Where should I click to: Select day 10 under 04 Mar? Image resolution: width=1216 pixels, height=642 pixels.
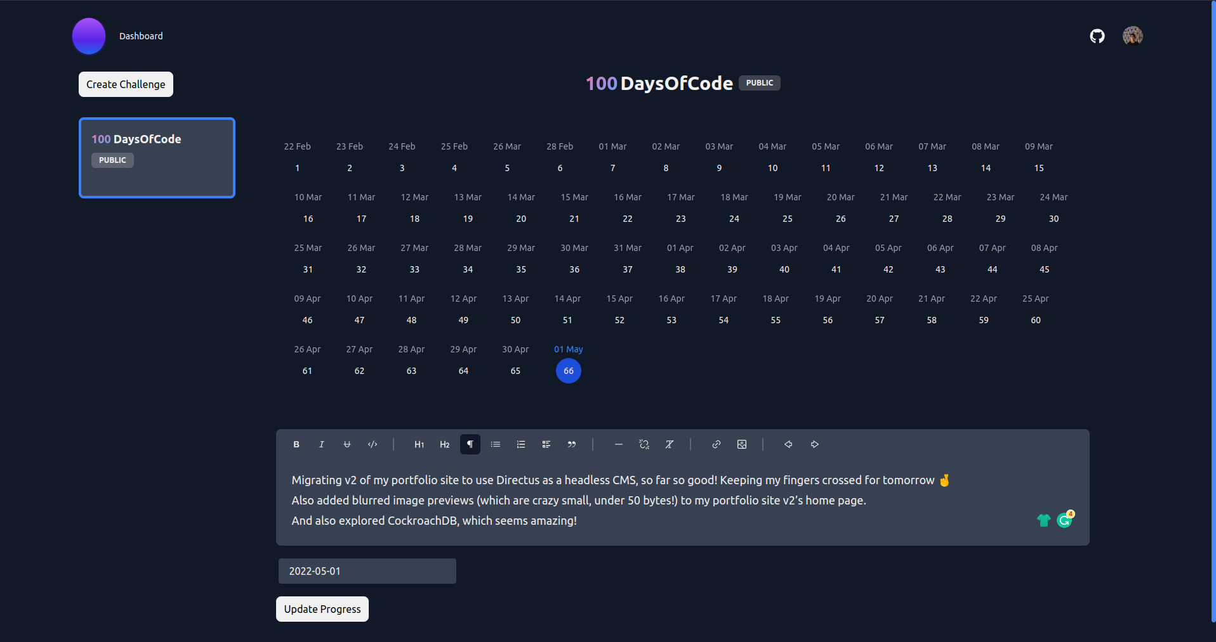pyautogui.click(x=772, y=168)
